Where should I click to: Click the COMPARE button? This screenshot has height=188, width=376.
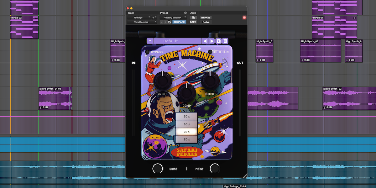179,22
